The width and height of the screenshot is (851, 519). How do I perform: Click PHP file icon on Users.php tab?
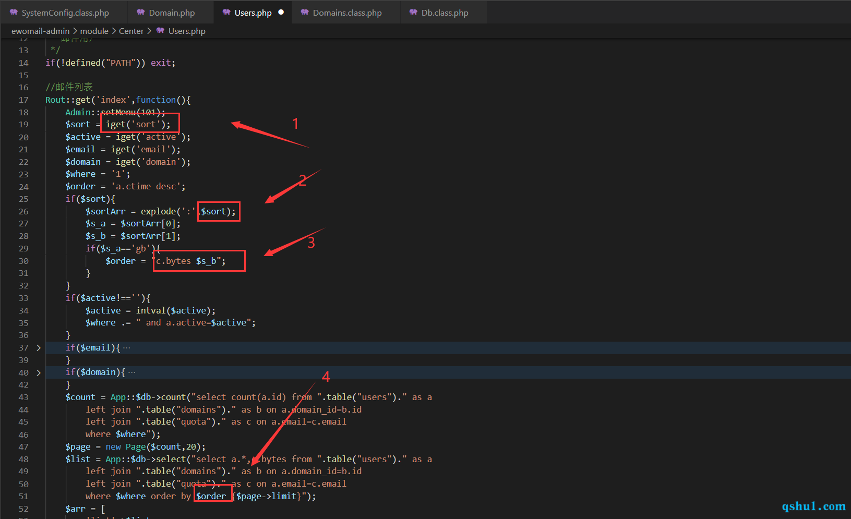click(x=226, y=12)
